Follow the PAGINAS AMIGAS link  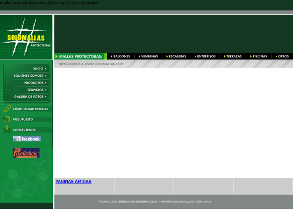point(73,181)
